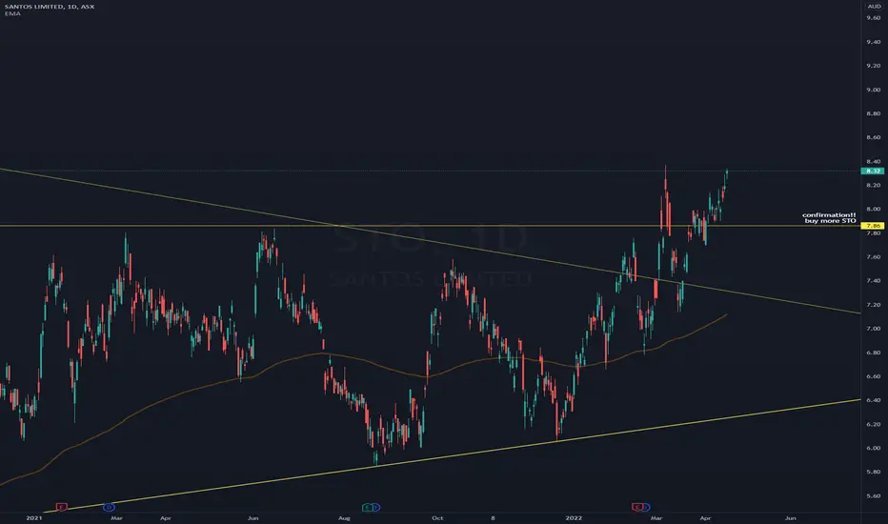Click the red earnings marker before Mar 2022

click(637, 507)
